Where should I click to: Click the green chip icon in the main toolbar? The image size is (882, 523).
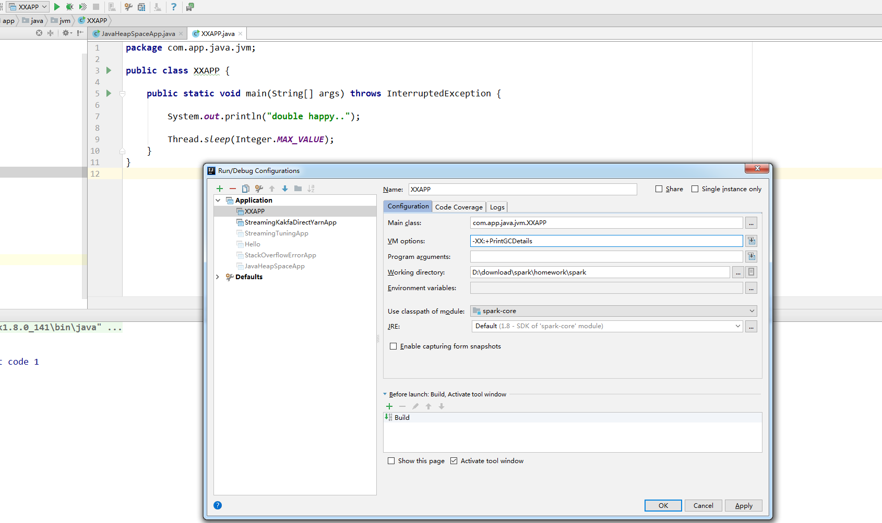point(190,7)
